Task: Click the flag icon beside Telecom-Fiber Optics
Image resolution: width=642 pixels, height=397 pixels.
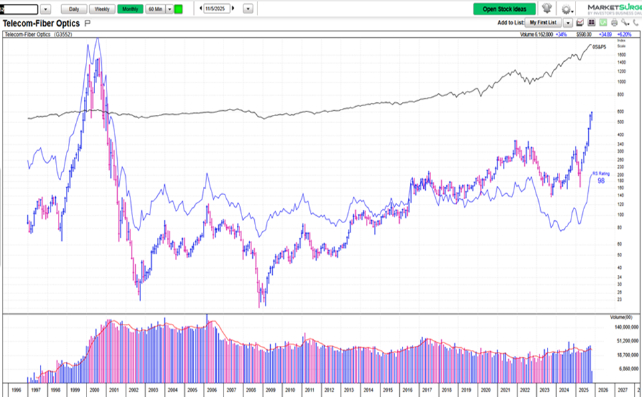Action: click(x=88, y=23)
